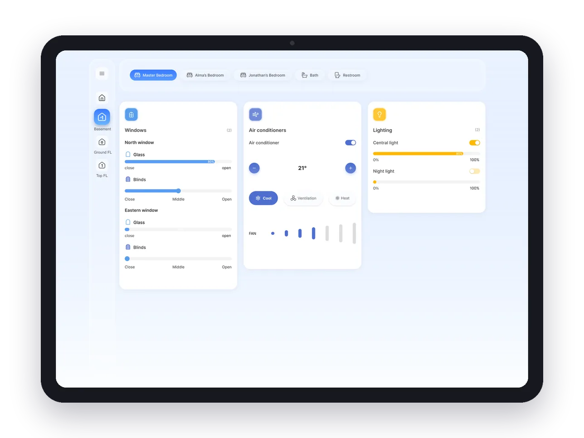Click the Air conditioners card icon
584x438 pixels.
point(255,115)
